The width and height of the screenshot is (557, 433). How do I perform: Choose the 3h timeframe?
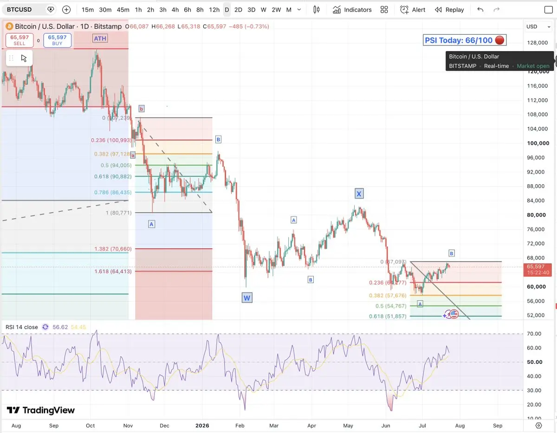(x=162, y=10)
